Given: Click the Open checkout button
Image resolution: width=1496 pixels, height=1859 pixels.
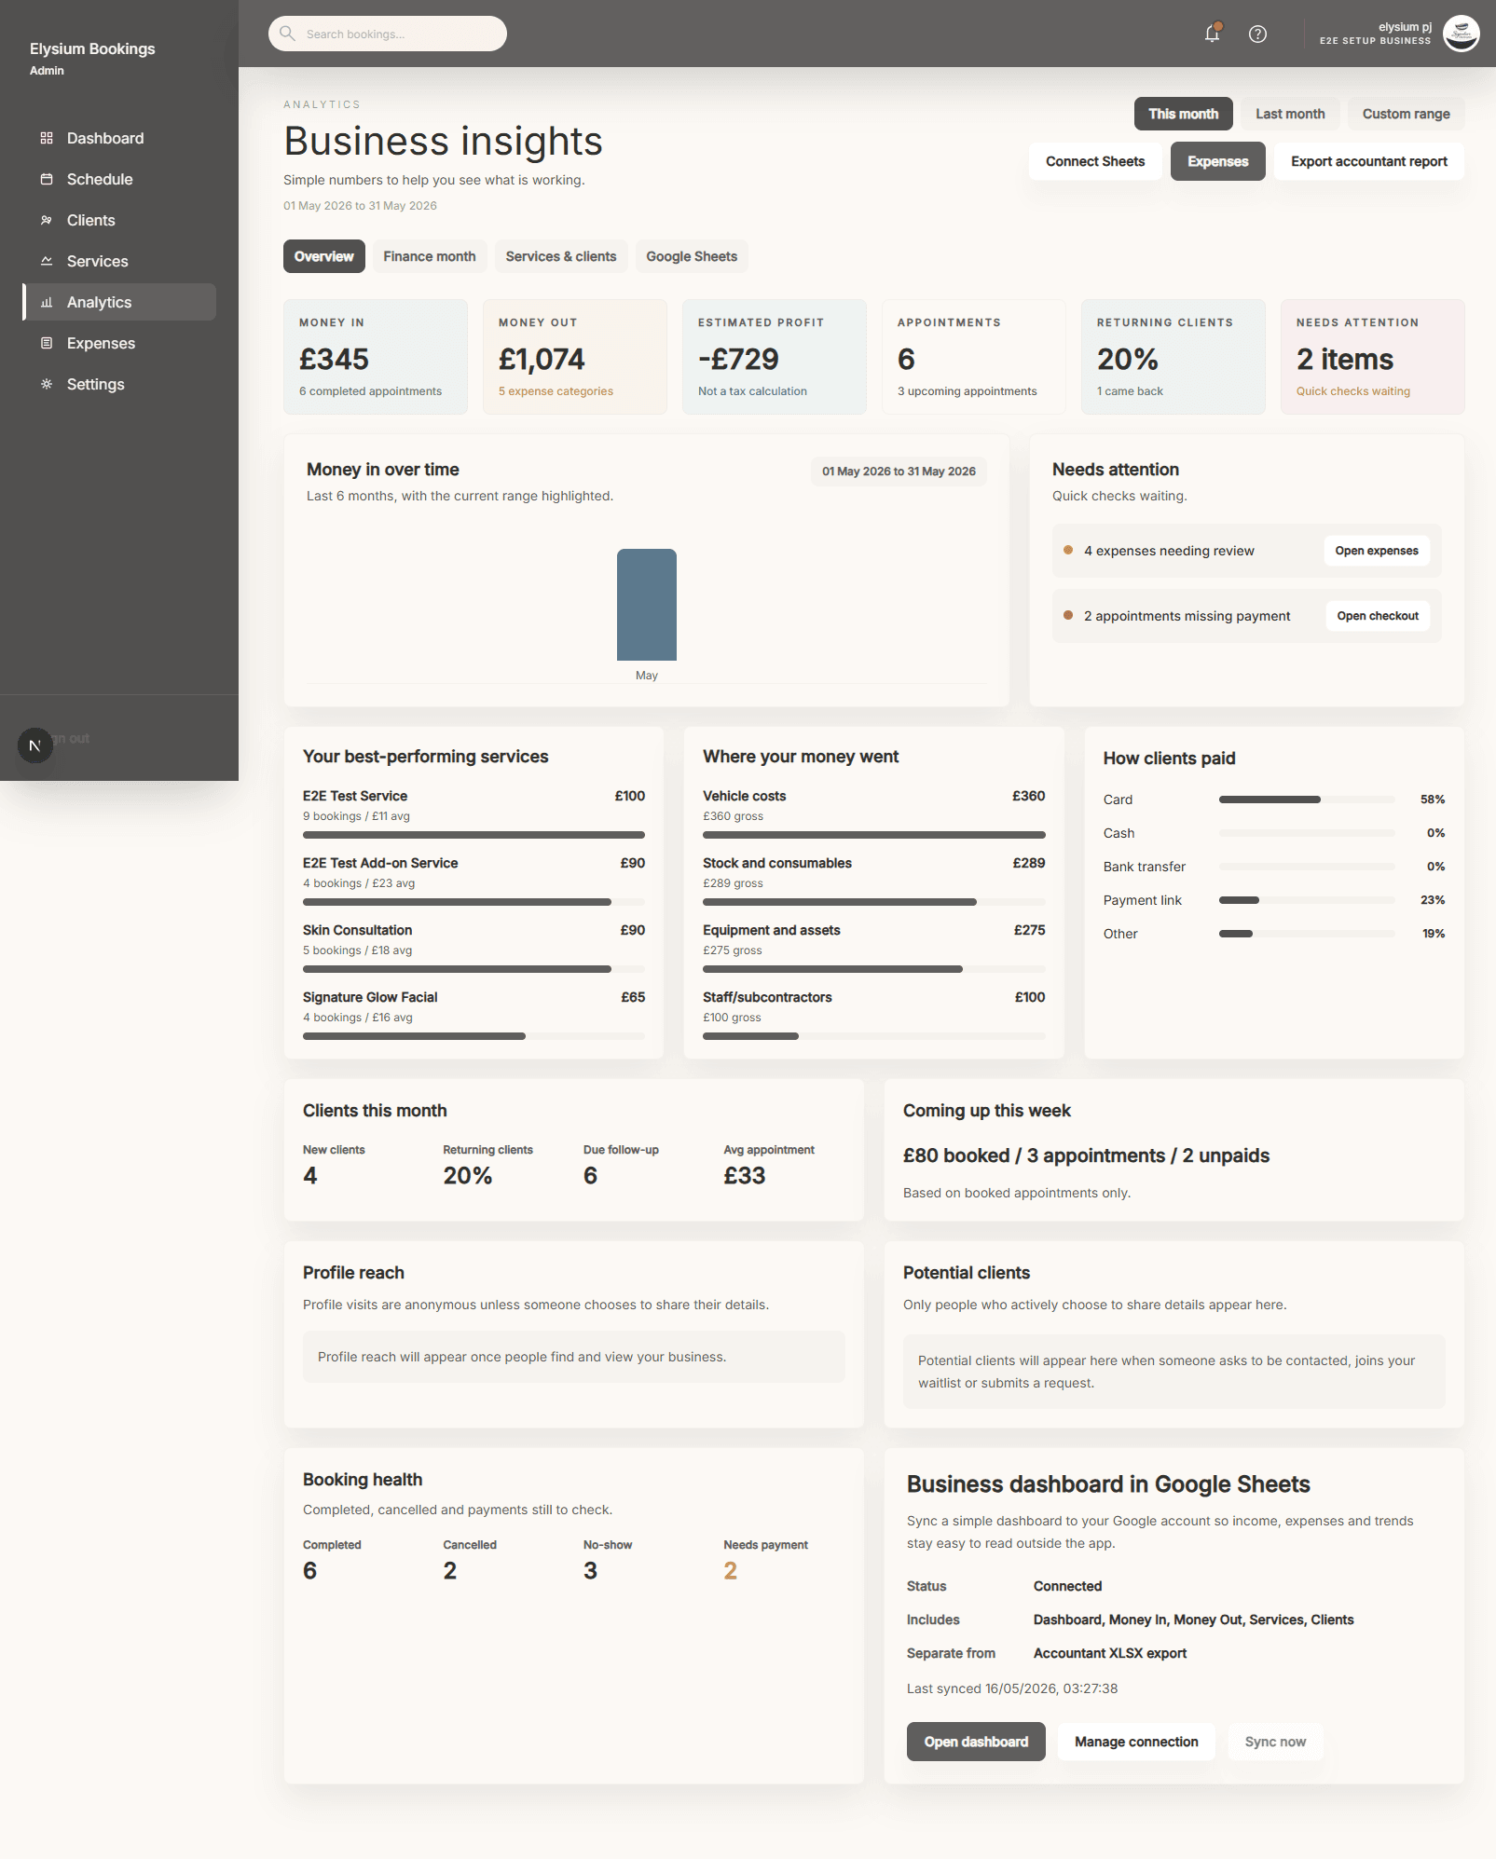Looking at the screenshot, I should pos(1378,616).
